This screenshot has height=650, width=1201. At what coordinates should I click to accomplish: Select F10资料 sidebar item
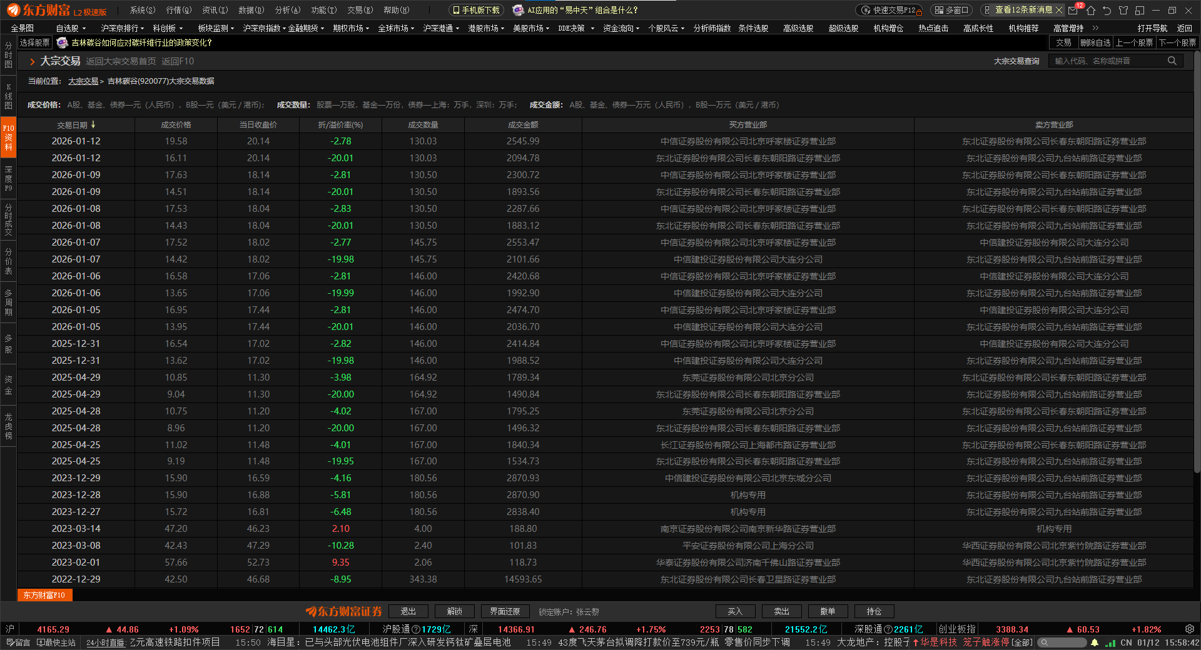[8, 137]
